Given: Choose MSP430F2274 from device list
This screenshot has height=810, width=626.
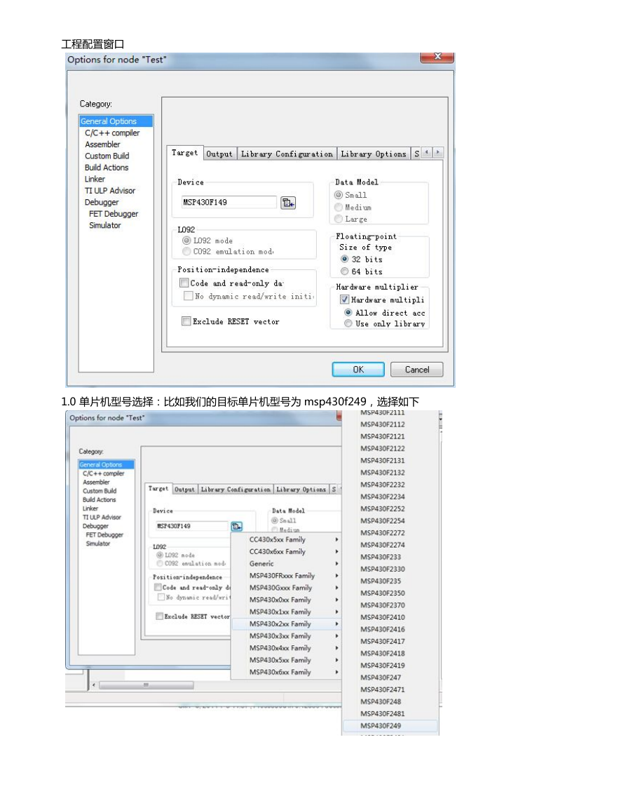Looking at the screenshot, I should click(390, 544).
